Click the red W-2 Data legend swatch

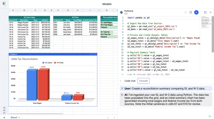coord(55,63)
